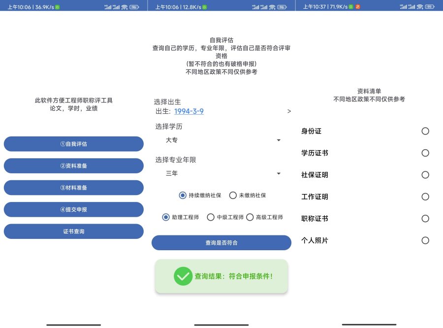Tap the chevron next to the birth date
This screenshot has height=328, width=443.
click(289, 111)
